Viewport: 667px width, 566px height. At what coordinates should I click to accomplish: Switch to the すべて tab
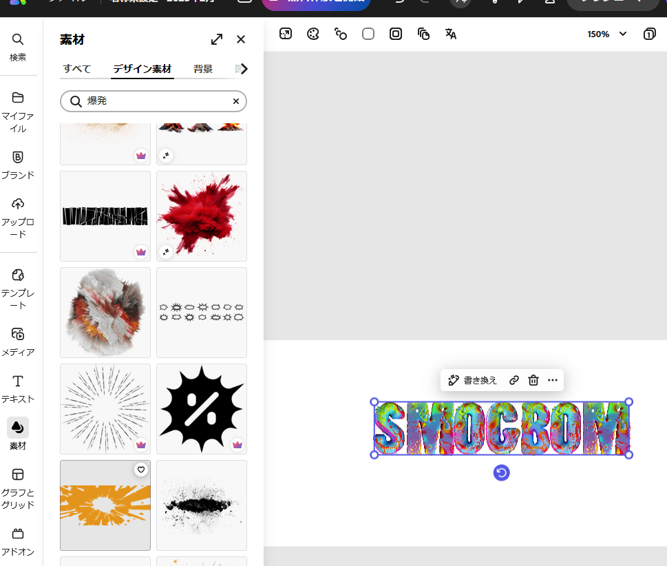point(77,69)
